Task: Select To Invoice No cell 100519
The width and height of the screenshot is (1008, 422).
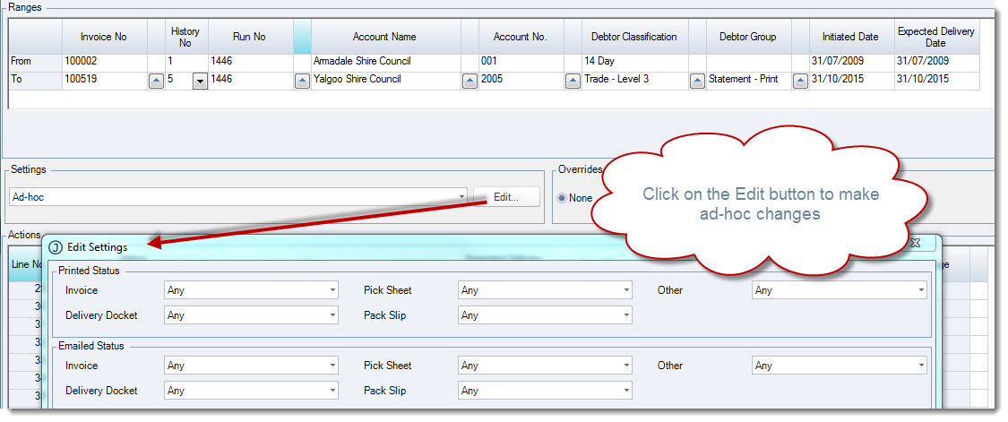Action: point(104,80)
